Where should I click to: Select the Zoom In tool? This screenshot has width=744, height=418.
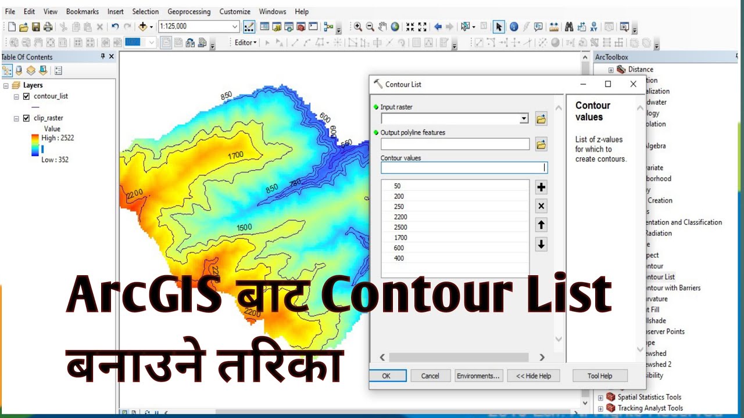coord(358,27)
